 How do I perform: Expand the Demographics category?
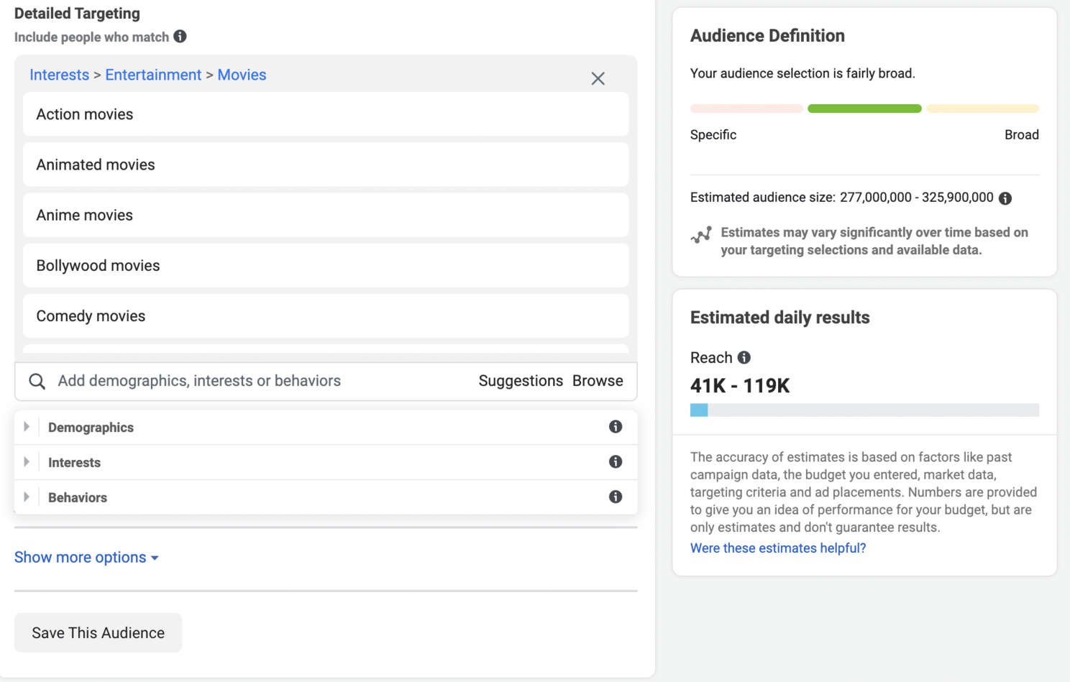(27, 426)
